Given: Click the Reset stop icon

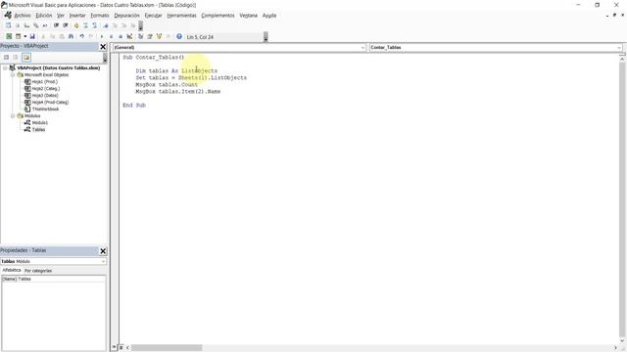Looking at the screenshot, I should (x=121, y=36).
